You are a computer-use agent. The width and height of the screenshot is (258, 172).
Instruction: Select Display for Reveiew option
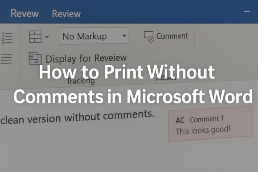pyautogui.click(x=86, y=58)
